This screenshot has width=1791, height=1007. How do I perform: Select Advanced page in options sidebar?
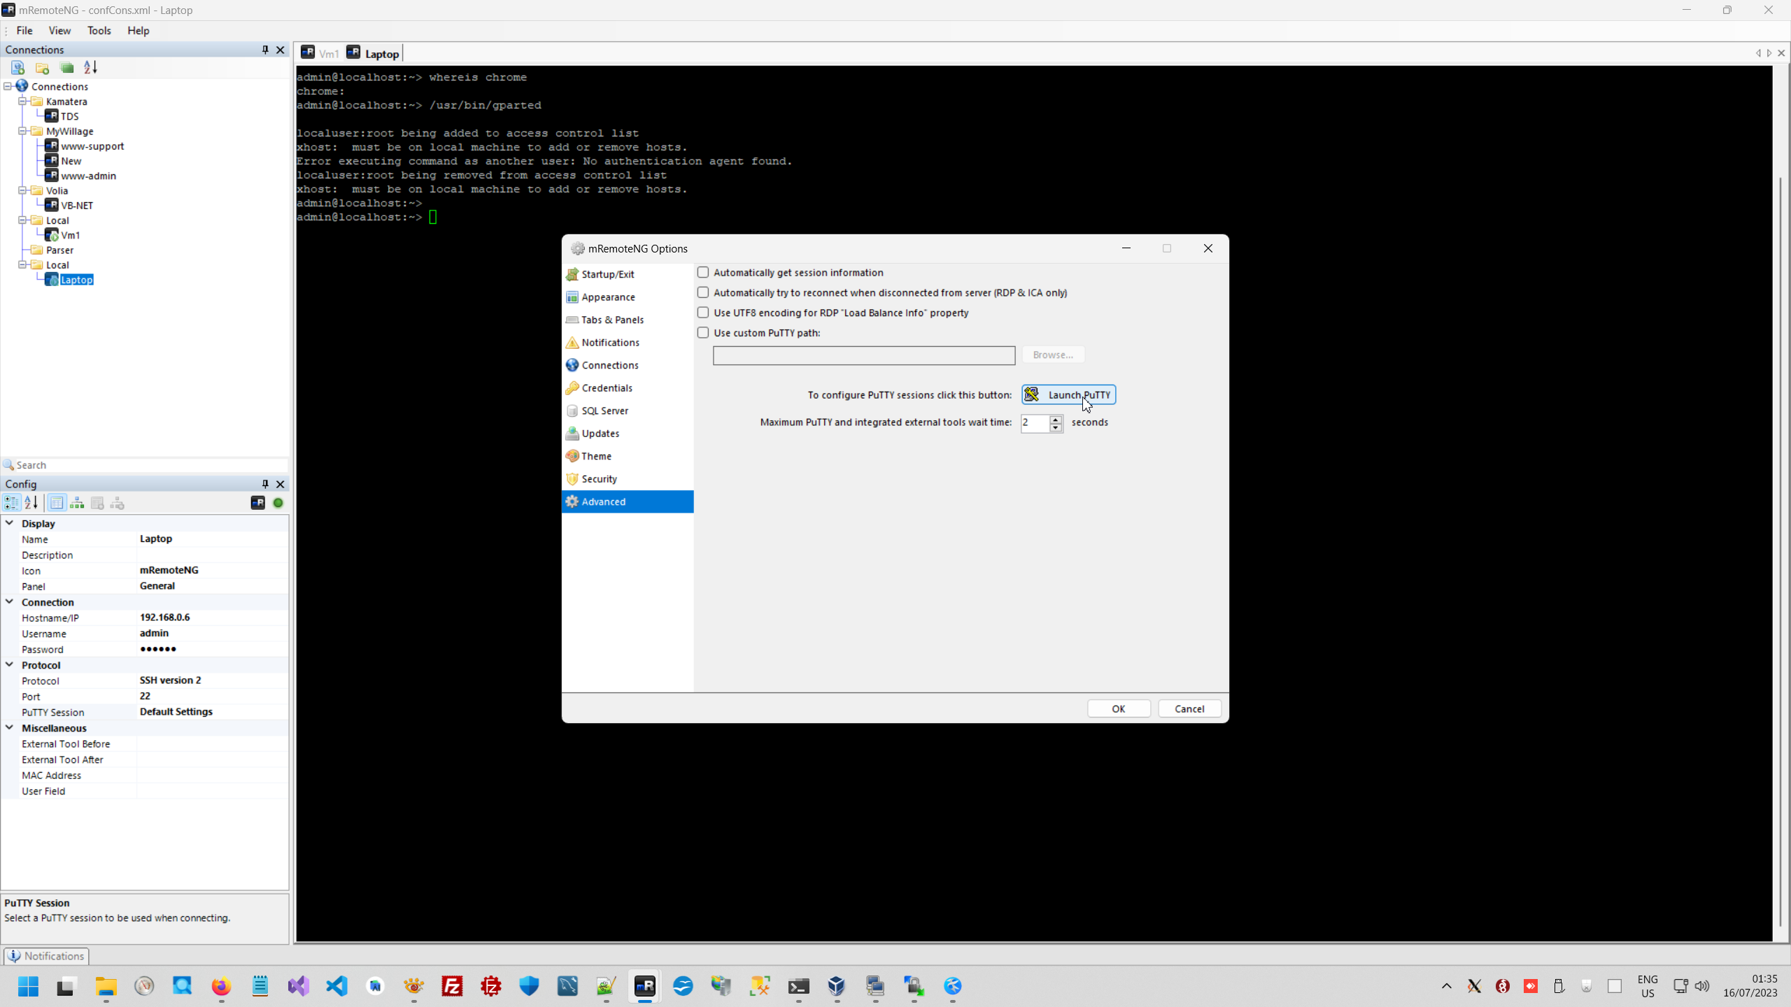(x=603, y=501)
